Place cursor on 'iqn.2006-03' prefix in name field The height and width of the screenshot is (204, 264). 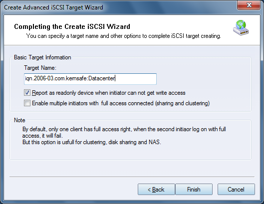[x=39, y=78]
